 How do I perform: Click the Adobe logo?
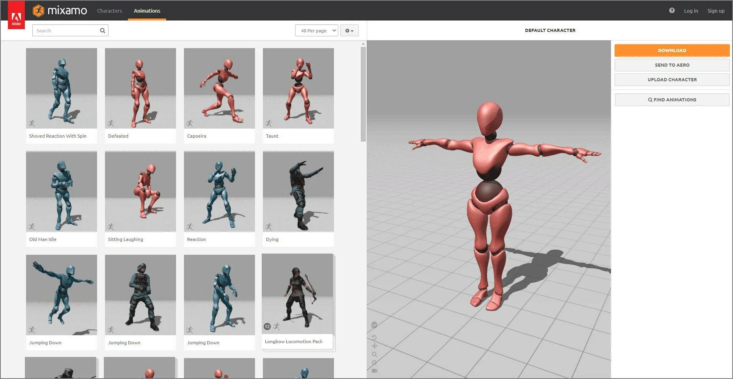(x=16, y=15)
